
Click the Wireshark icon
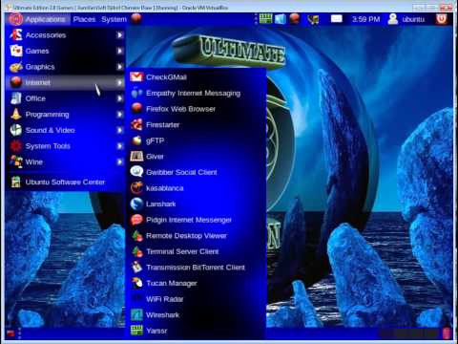click(136, 314)
